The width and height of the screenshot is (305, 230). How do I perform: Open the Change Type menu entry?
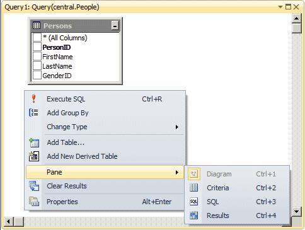(x=105, y=127)
